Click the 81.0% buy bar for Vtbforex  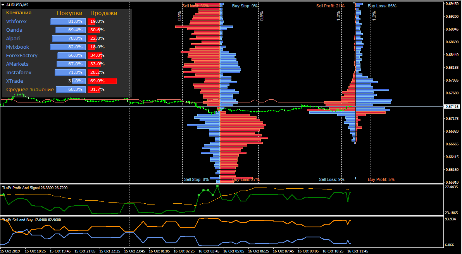68,22
